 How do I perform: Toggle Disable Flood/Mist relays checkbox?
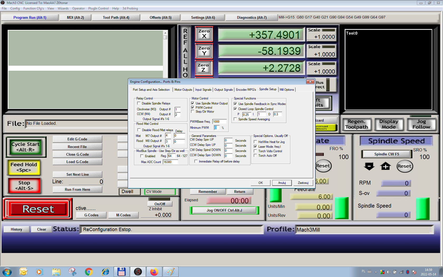[x=139, y=130]
